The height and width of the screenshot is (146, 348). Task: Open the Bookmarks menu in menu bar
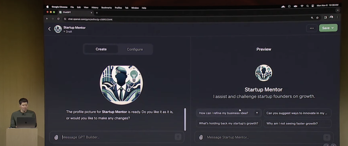tap(106, 8)
